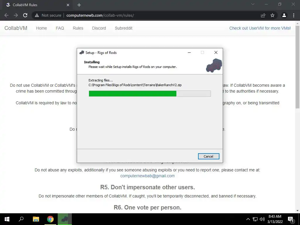Open Windows taskbar search
Viewport: 300px width, 225px height.
click(21, 219)
